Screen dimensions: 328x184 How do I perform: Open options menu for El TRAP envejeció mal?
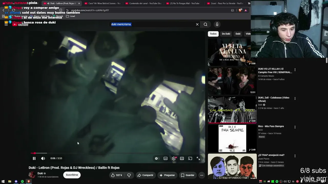tap(295, 156)
